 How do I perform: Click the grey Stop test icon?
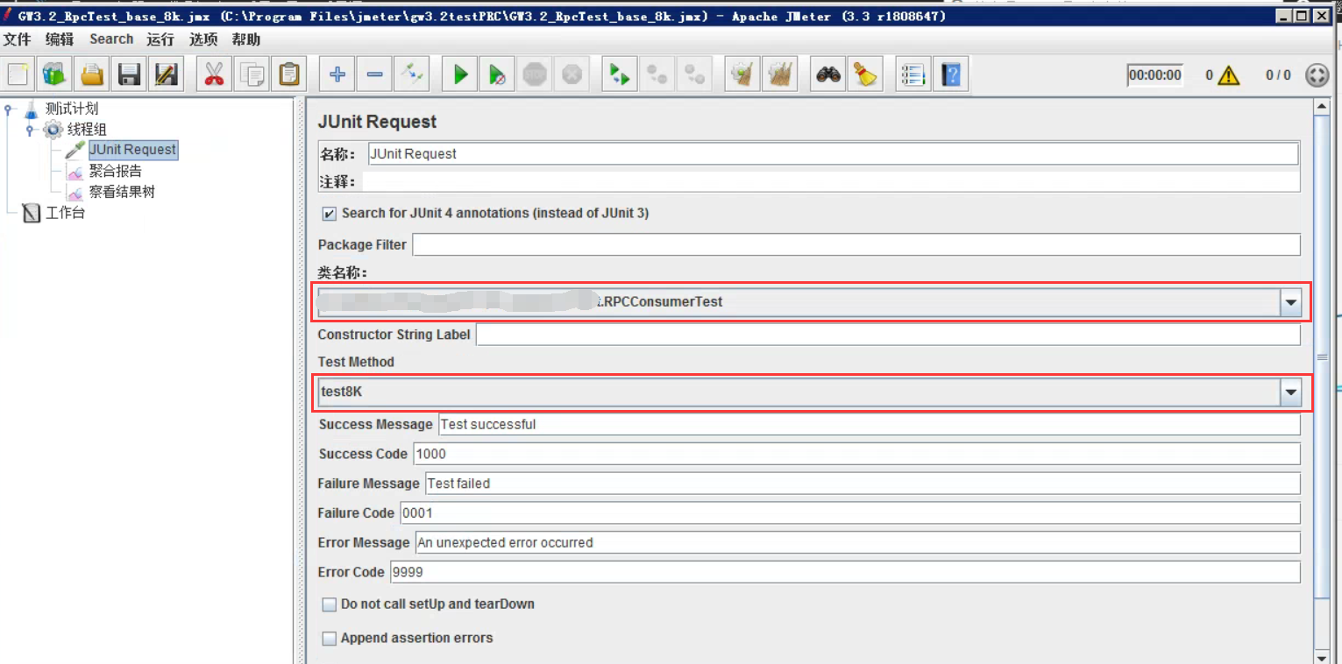click(x=535, y=75)
